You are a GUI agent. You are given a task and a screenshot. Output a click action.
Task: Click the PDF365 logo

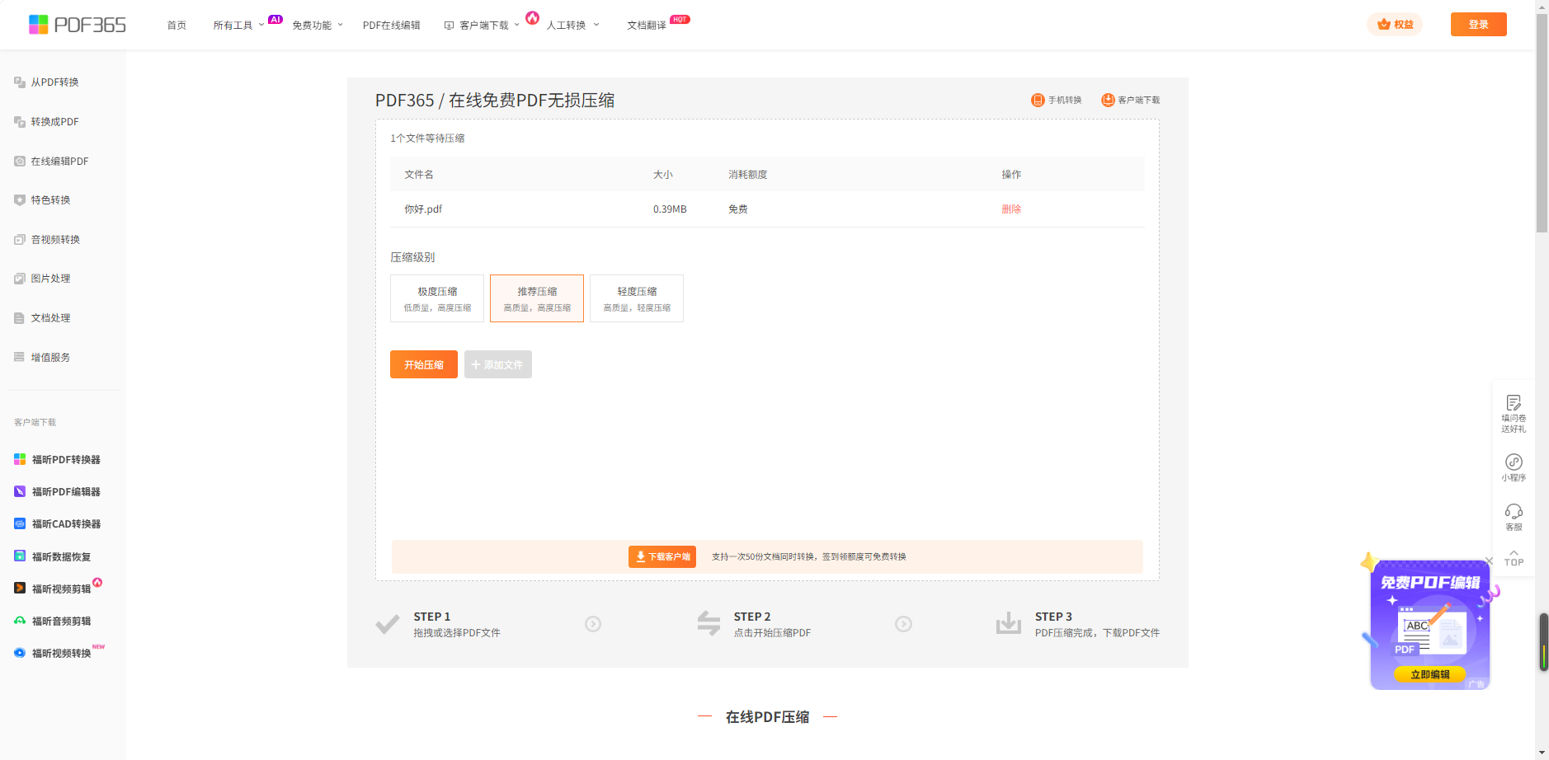77,25
